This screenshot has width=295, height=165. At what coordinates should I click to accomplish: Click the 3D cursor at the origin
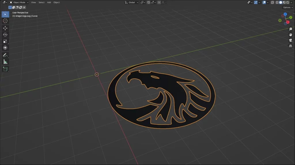pyautogui.click(x=97, y=74)
